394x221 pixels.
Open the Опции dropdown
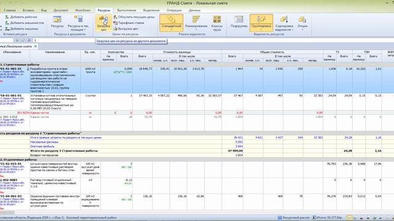(x=302, y=23)
